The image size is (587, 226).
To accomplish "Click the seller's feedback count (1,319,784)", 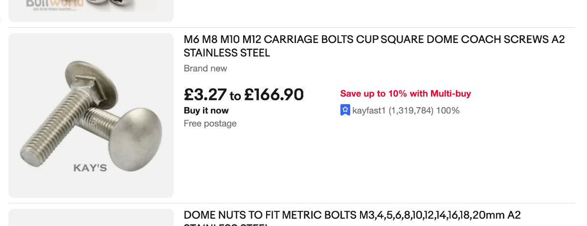I will (x=411, y=111).
